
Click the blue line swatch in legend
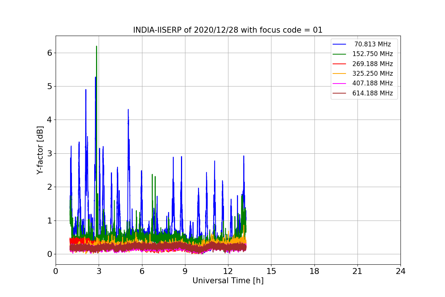[x=339, y=44]
